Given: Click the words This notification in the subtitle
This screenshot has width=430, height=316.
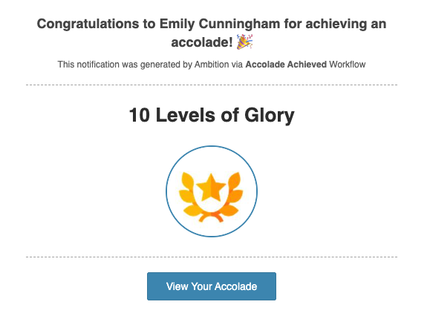Looking at the screenshot, I should click(x=88, y=65).
